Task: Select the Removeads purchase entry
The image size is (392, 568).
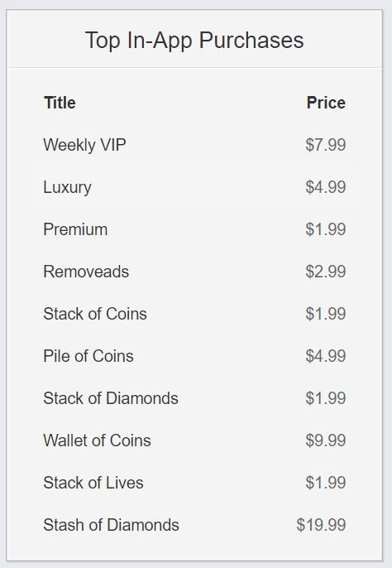Action: pyautogui.click(x=86, y=272)
